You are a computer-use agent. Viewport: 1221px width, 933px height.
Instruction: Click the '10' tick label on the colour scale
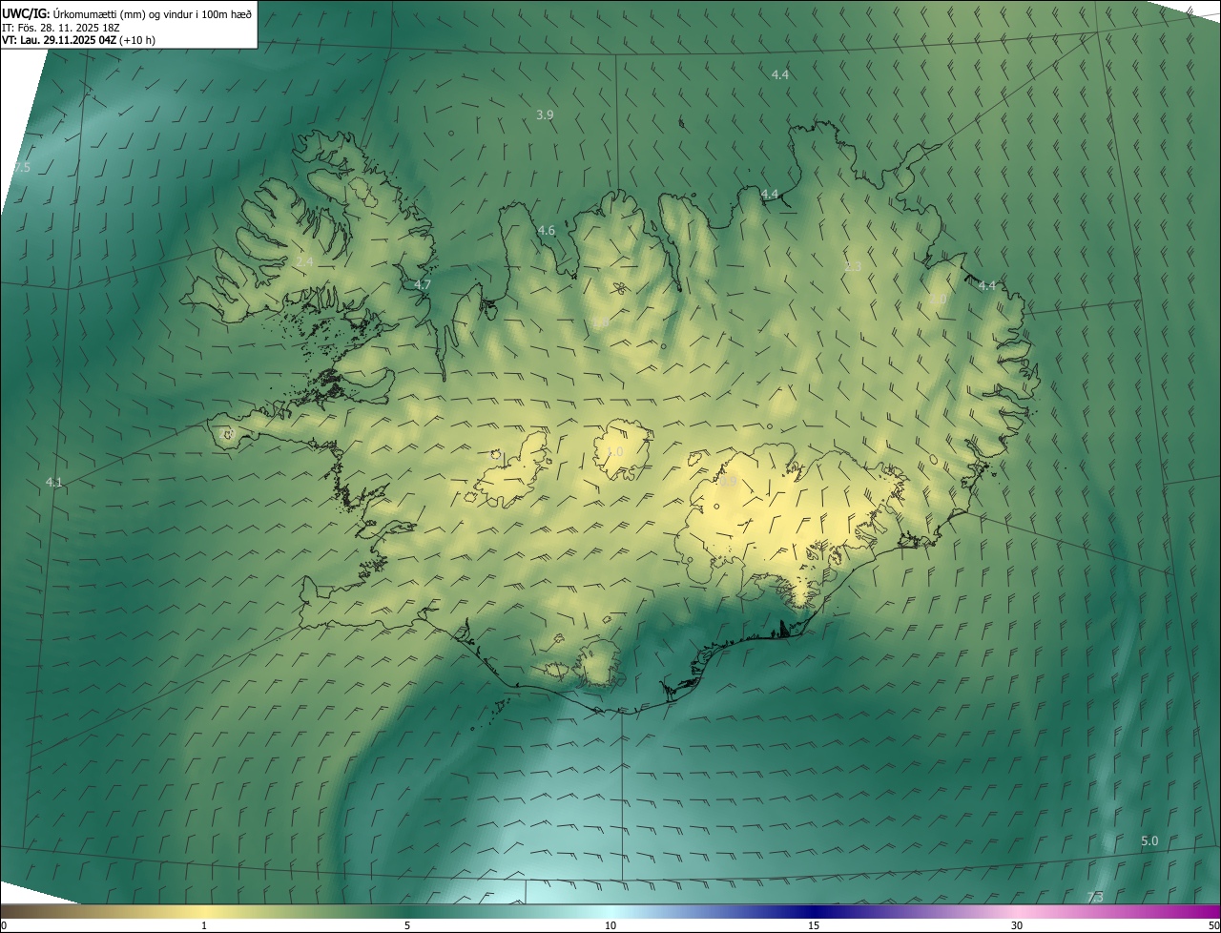point(610,925)
